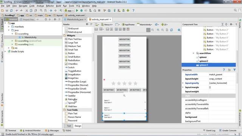Zoom in on the design preview
The width and height of the screenshot is (242, 136).
point(158,30)
